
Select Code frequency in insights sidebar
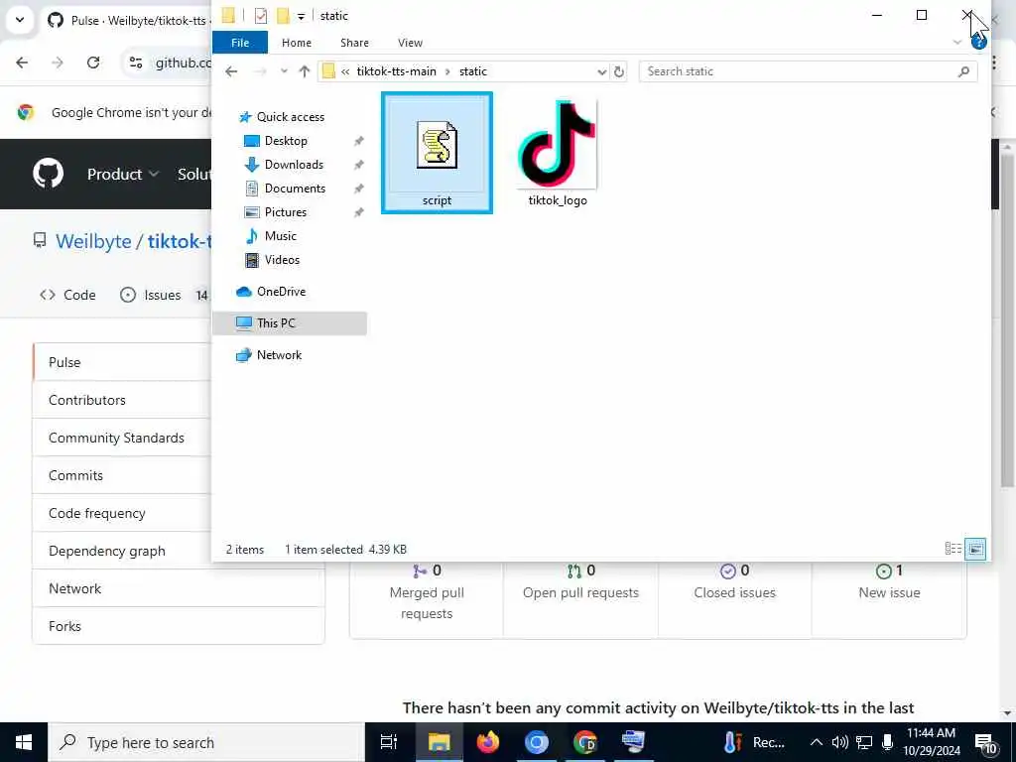point(122,513)
